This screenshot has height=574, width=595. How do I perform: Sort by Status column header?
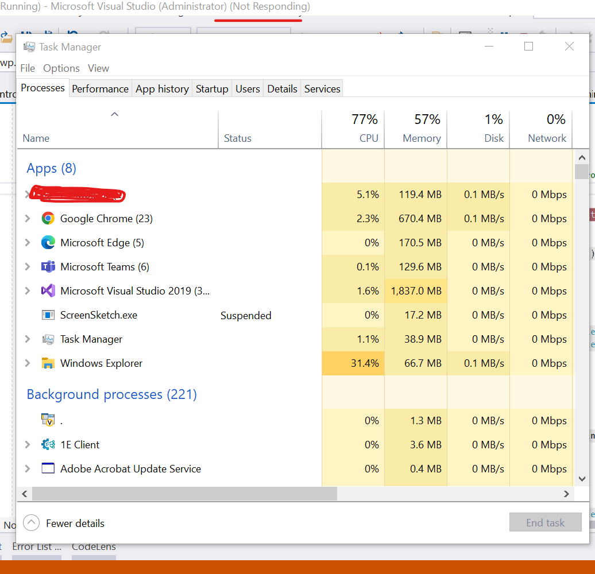[270, 129]
